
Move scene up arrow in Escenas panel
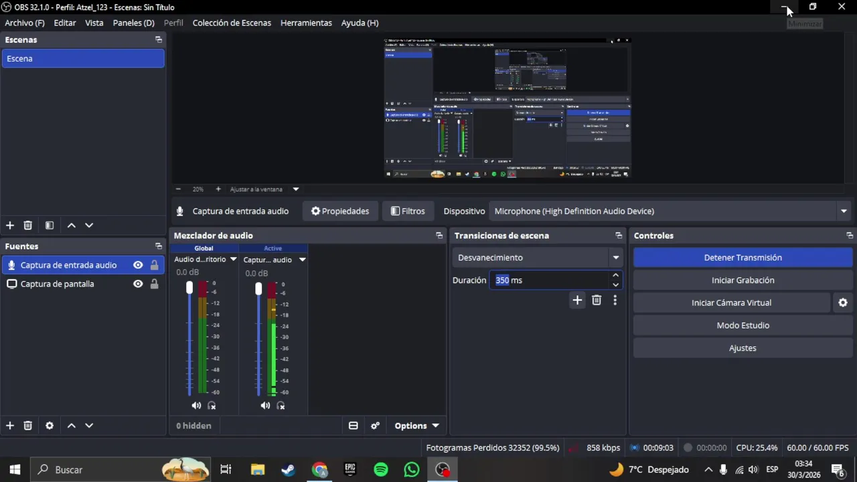click(x=71, y=226)
